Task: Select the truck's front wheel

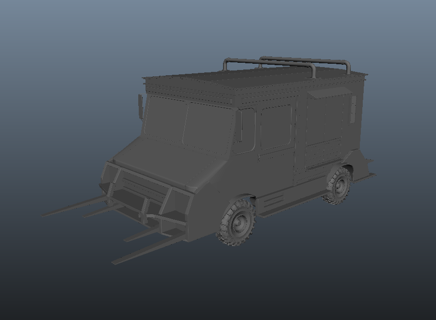Action: click(237, 222)
